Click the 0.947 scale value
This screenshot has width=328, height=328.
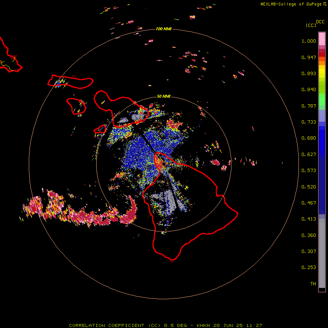[309, 57]
